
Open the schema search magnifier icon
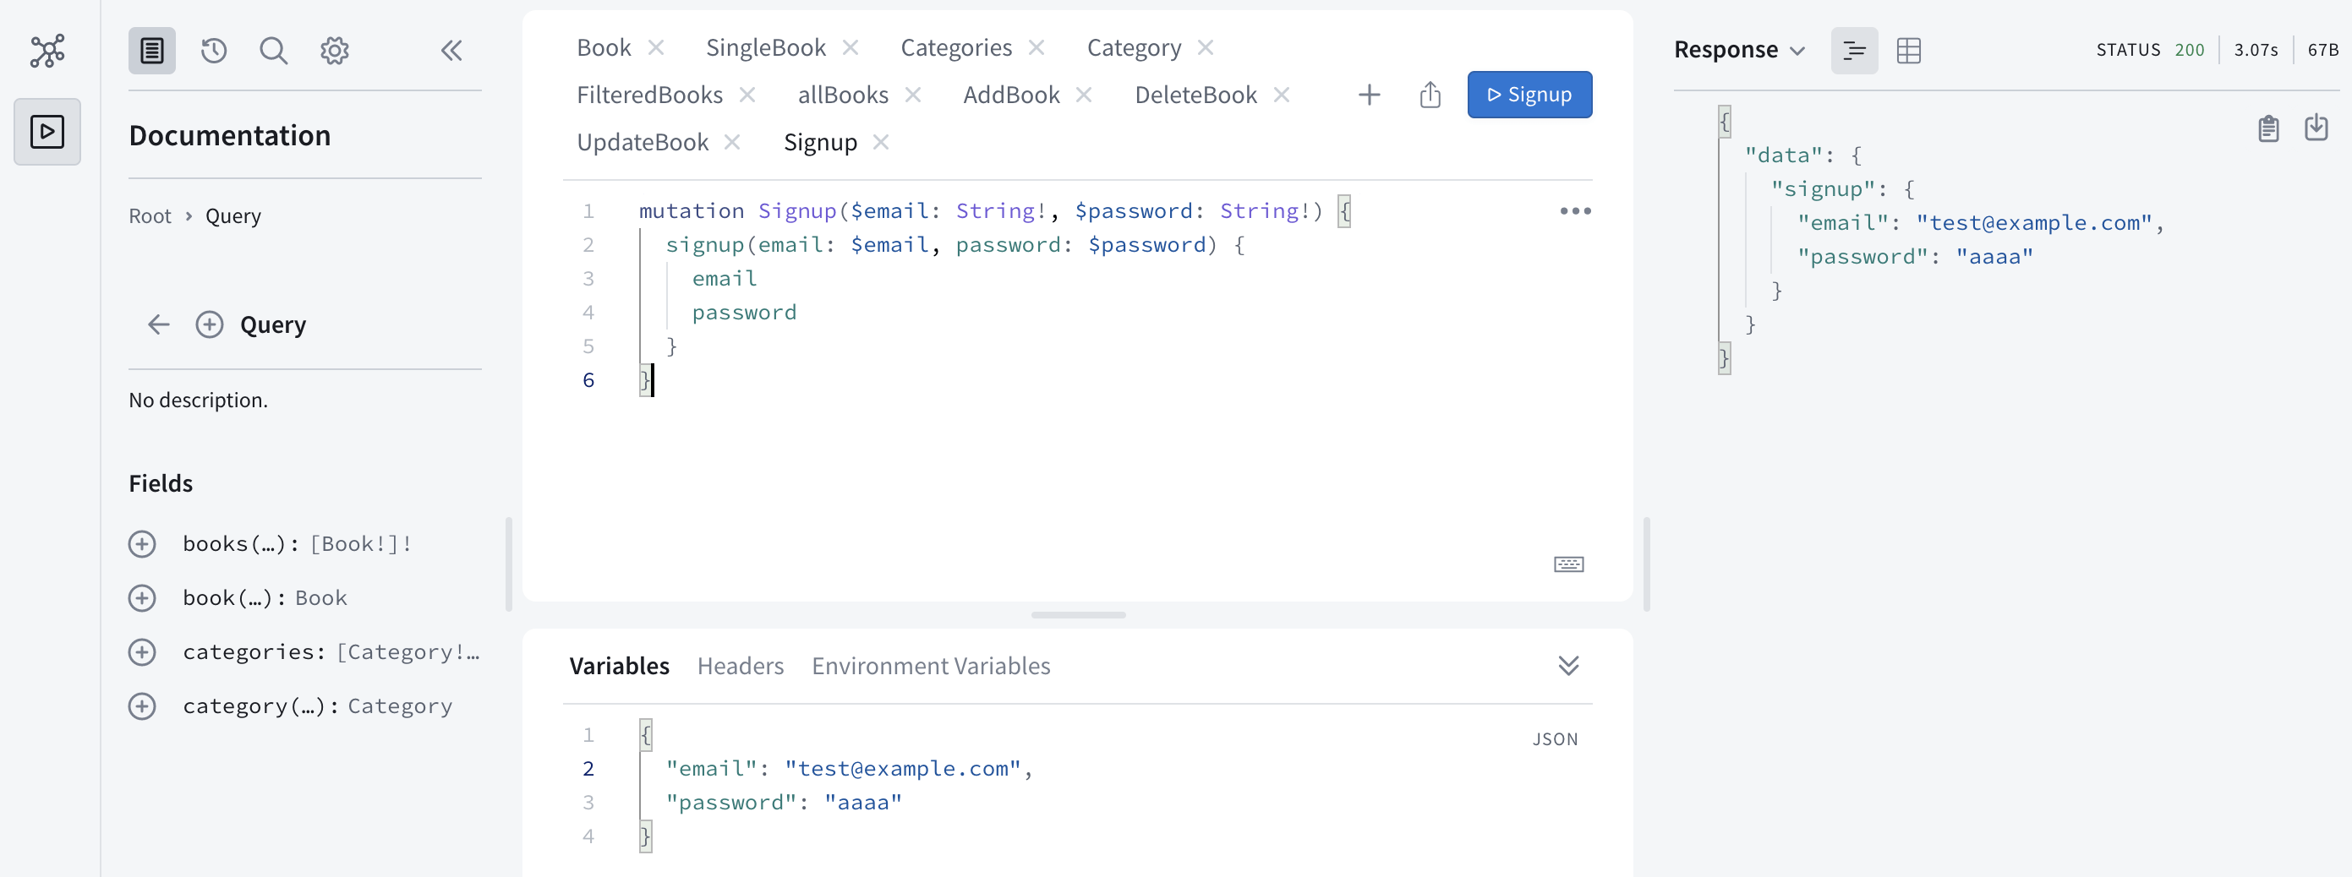(273, 50)
